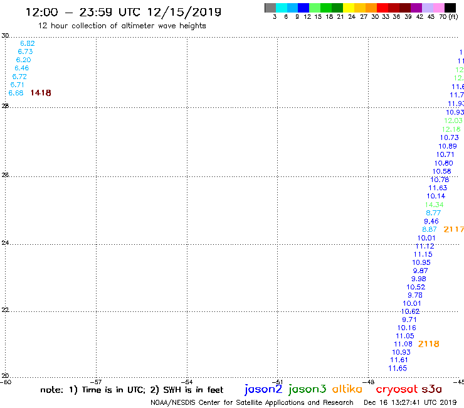Click the 6.71 wave height value
The image size is (464, 408).
click(18, 85)
